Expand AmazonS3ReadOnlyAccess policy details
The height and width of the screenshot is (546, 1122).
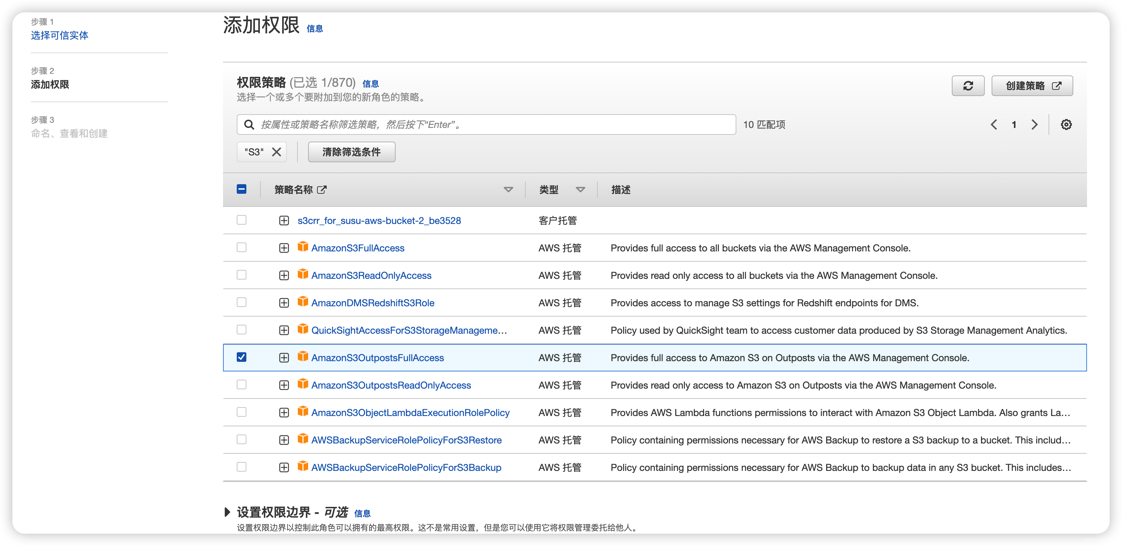click(x=284, y=276)
